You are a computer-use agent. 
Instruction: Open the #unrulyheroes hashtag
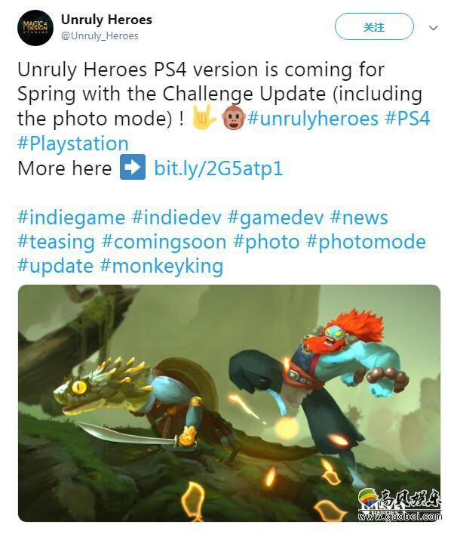[x=313, y=119]
